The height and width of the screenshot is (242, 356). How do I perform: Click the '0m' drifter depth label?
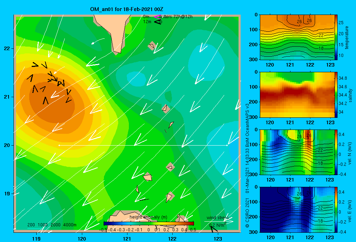146,17
